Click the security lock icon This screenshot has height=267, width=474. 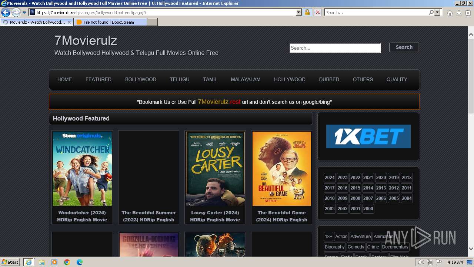click(307, 12)
